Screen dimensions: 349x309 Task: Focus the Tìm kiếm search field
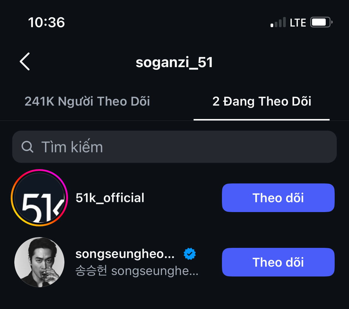(x=179, y=147)
